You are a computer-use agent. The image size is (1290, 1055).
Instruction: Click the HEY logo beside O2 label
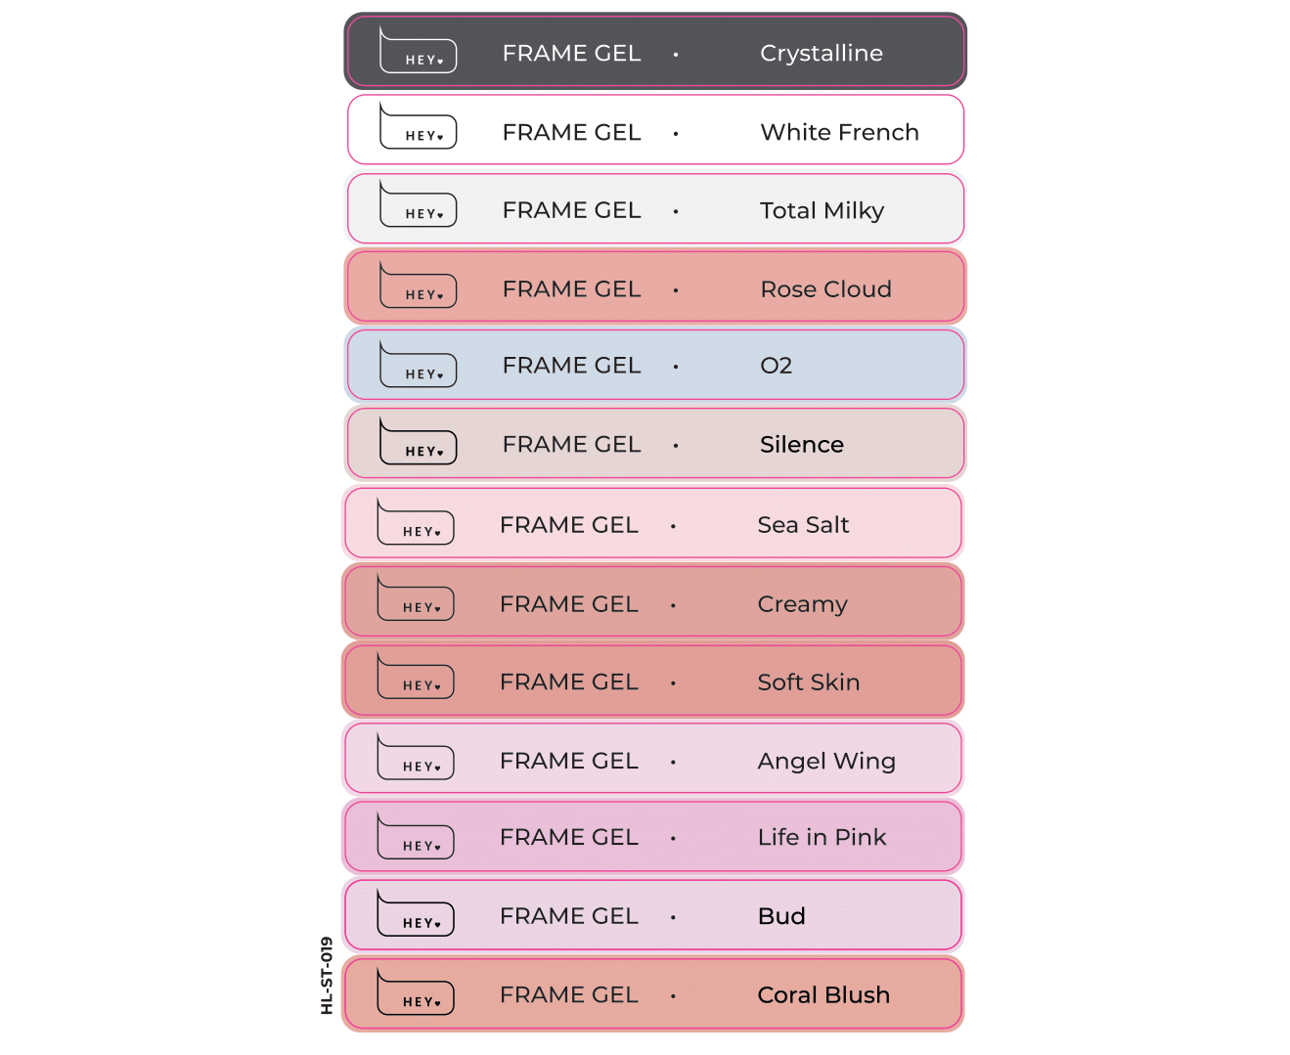click(x=418, y=366)
